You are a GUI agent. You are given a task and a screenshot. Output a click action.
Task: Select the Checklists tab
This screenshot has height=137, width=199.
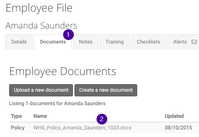(149, 42)
